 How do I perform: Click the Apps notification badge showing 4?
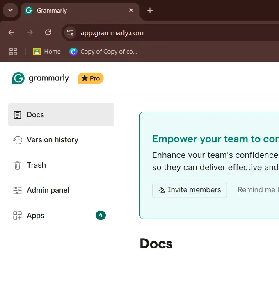click(101, 215)
